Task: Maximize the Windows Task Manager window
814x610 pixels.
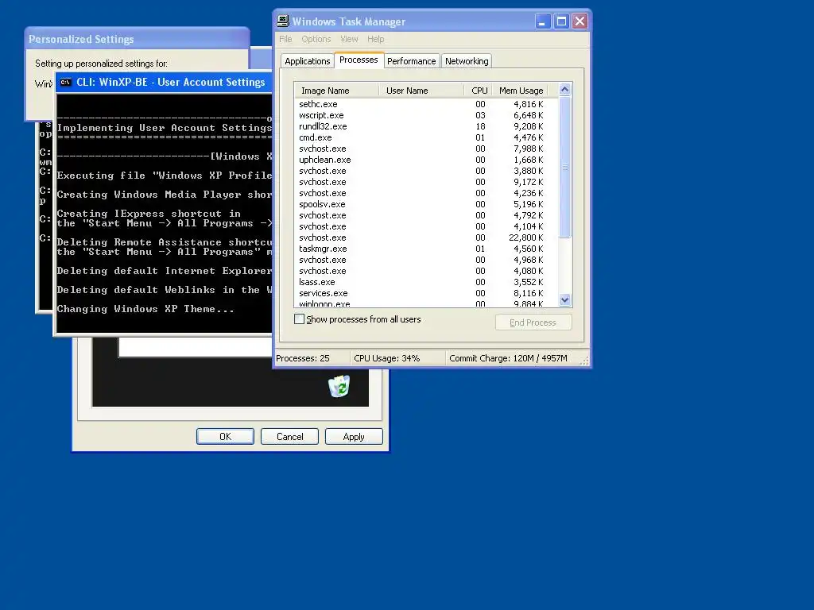Action: [561, 21]
